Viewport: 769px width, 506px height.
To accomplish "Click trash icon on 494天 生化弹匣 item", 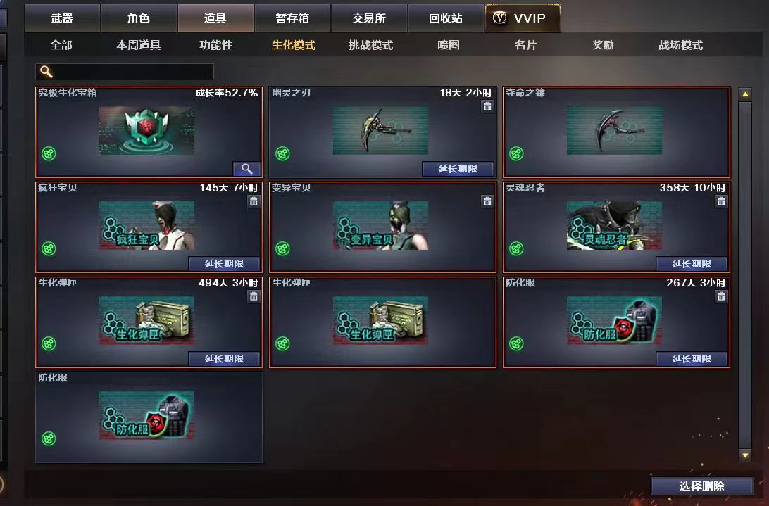I will [x=254, y=296].
